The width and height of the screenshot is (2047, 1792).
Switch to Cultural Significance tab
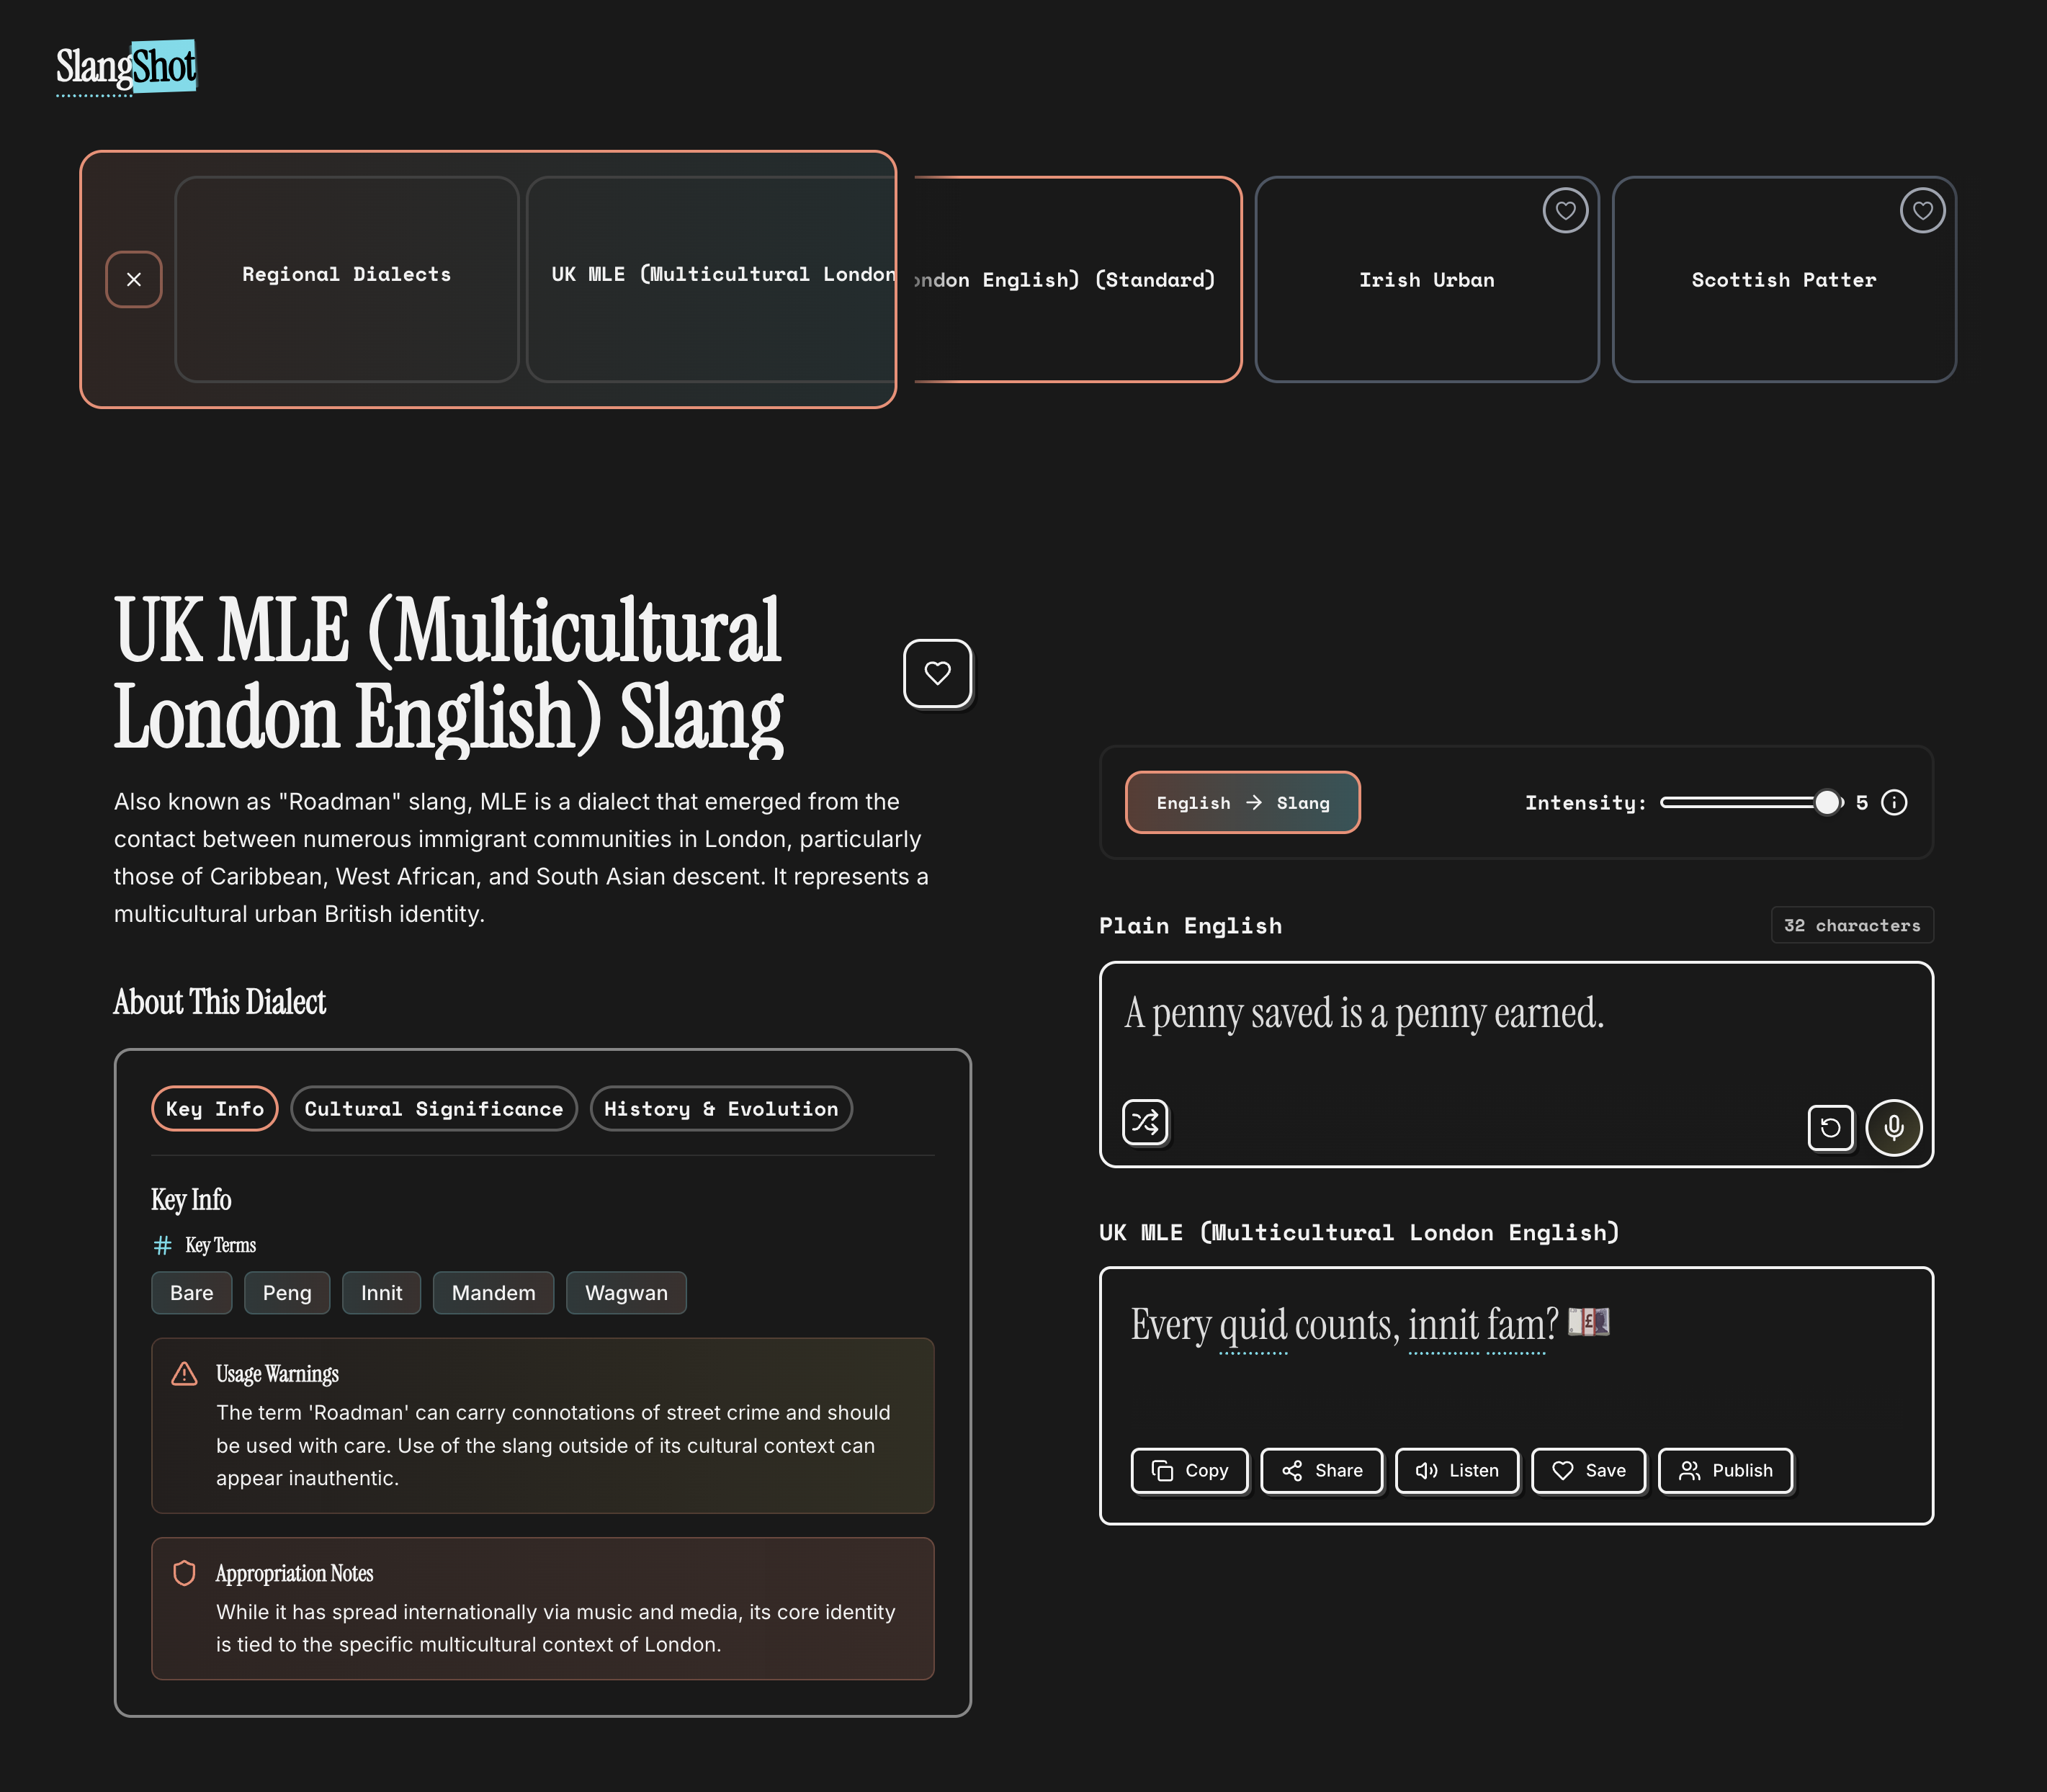pos(433,1109)
